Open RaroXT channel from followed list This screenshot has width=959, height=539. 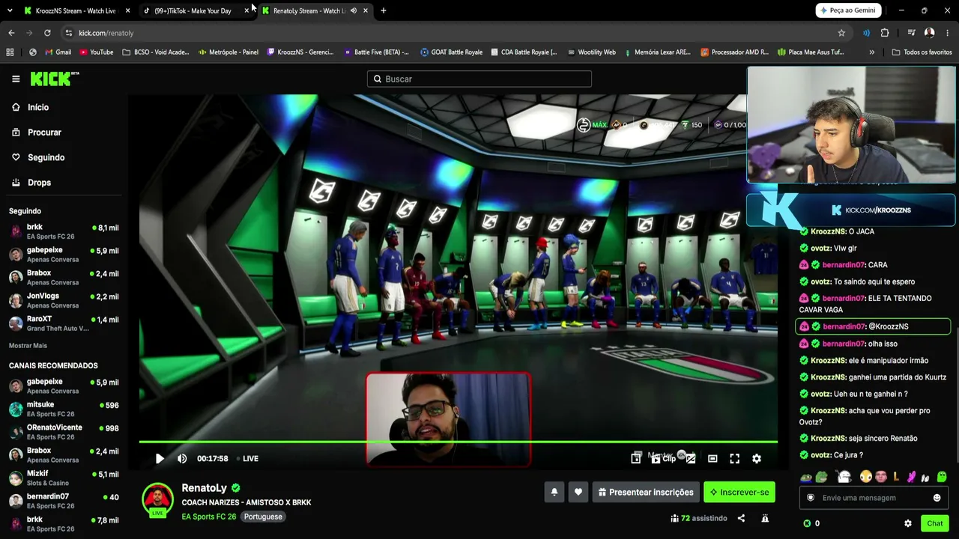64,323
